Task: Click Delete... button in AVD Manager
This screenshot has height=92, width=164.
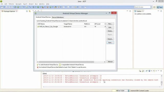Action: [110, 31]
